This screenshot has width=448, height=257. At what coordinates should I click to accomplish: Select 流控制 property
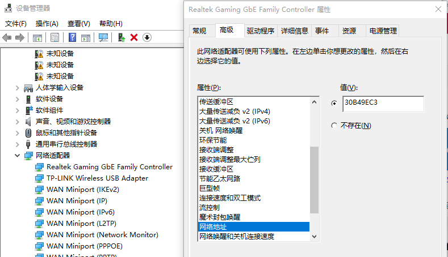pos(210,207)
